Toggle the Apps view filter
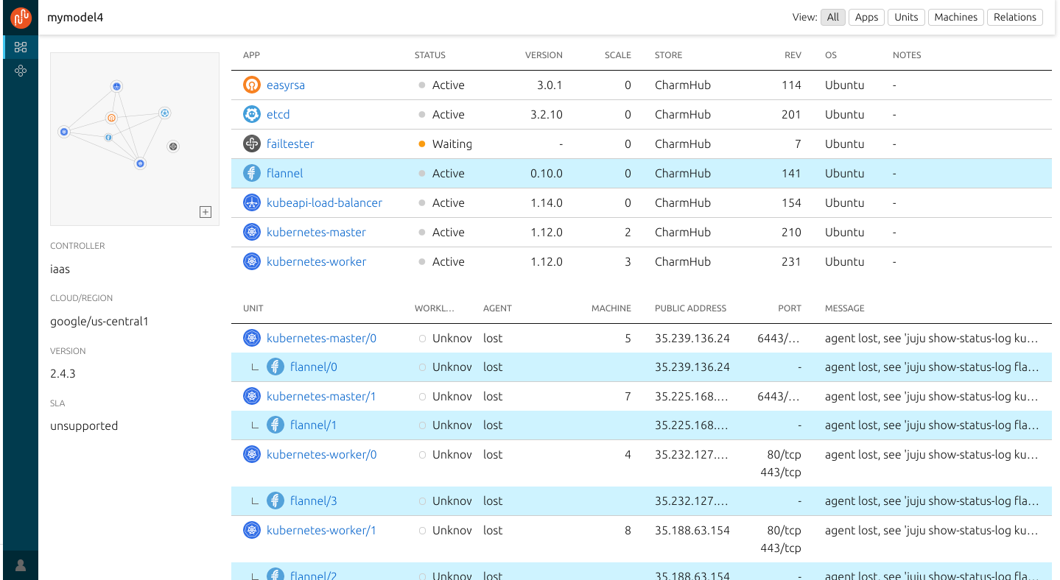 coord(866,17)
